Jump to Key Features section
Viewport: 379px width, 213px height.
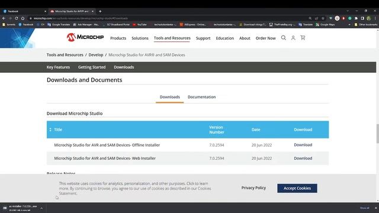tap(58, 67)
